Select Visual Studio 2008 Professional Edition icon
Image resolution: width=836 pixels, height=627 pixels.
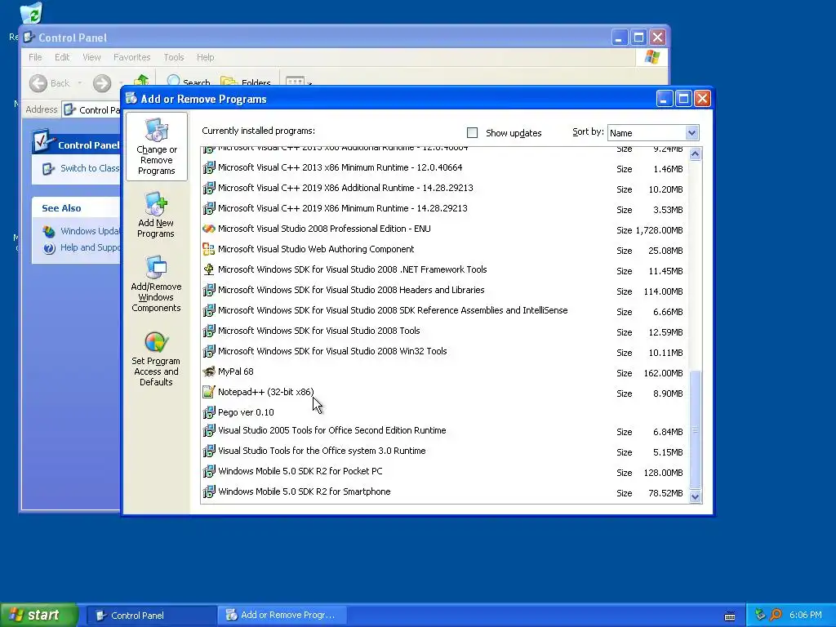(x=209, y=229)
